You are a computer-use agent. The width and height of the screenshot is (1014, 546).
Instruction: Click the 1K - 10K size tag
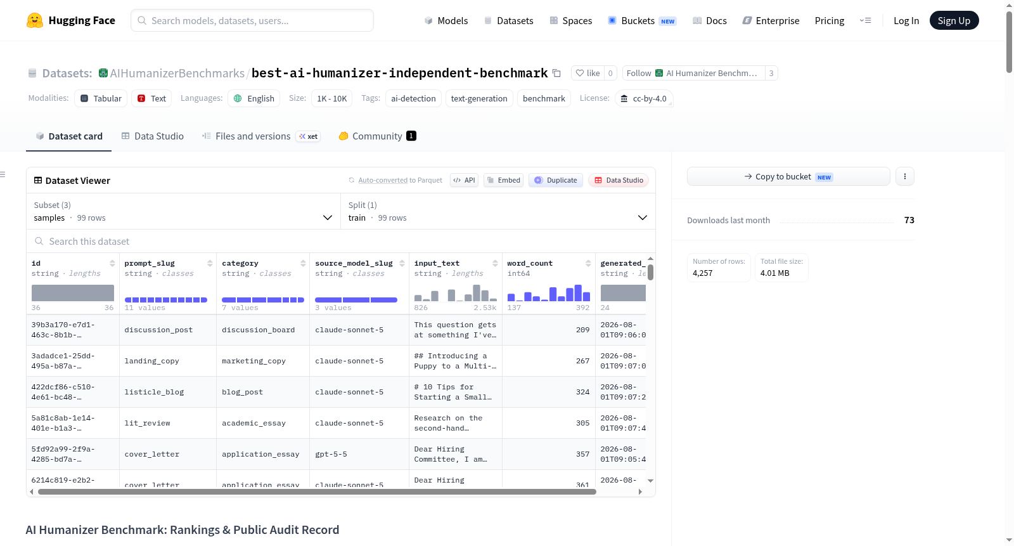pyautogui.click(x=332, y=98)
